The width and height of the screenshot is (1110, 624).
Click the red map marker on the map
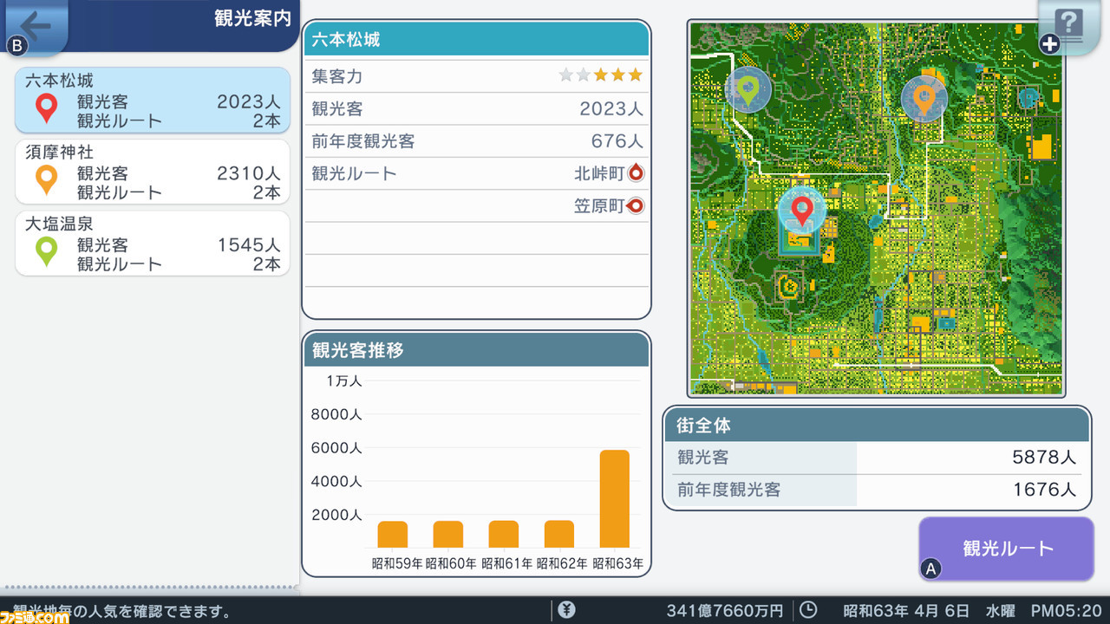click(x=802, y=210)
